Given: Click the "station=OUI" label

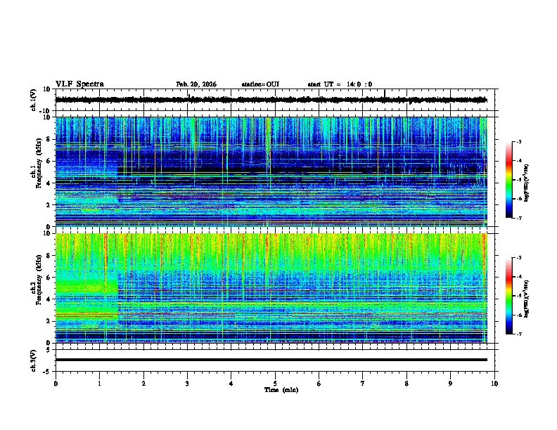Looking at the screenshot, I should [260, 84].
